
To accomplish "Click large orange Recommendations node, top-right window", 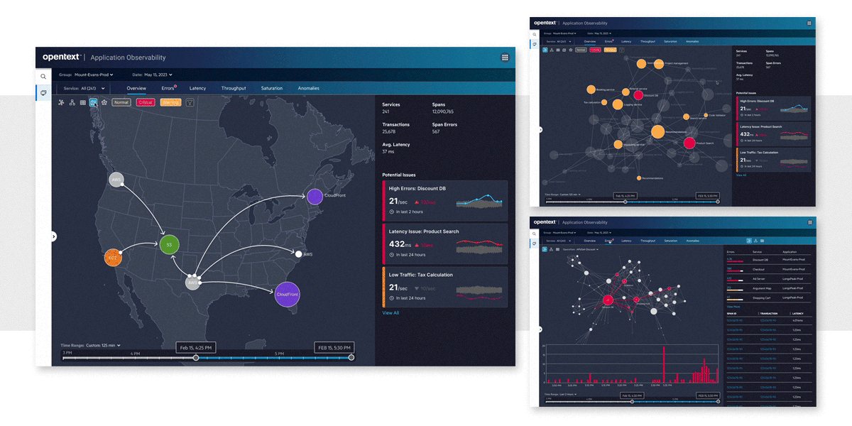I will pyautogui.click(x=657, y=131).
